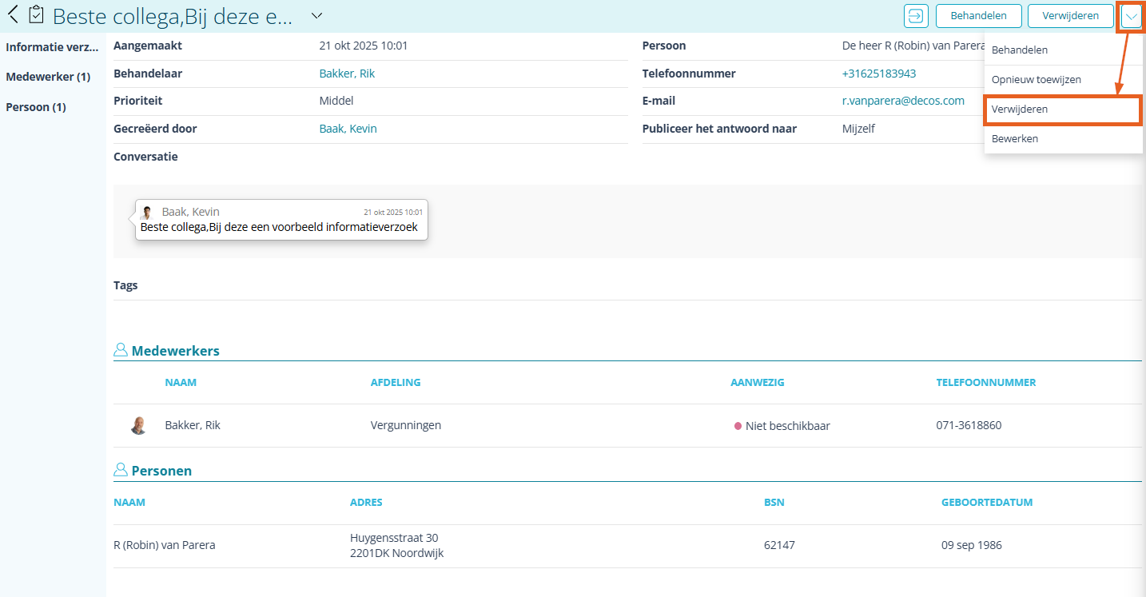Open the Bakker, Rik behandelaar link
The image size is (1146, 597).
[347, 74]
